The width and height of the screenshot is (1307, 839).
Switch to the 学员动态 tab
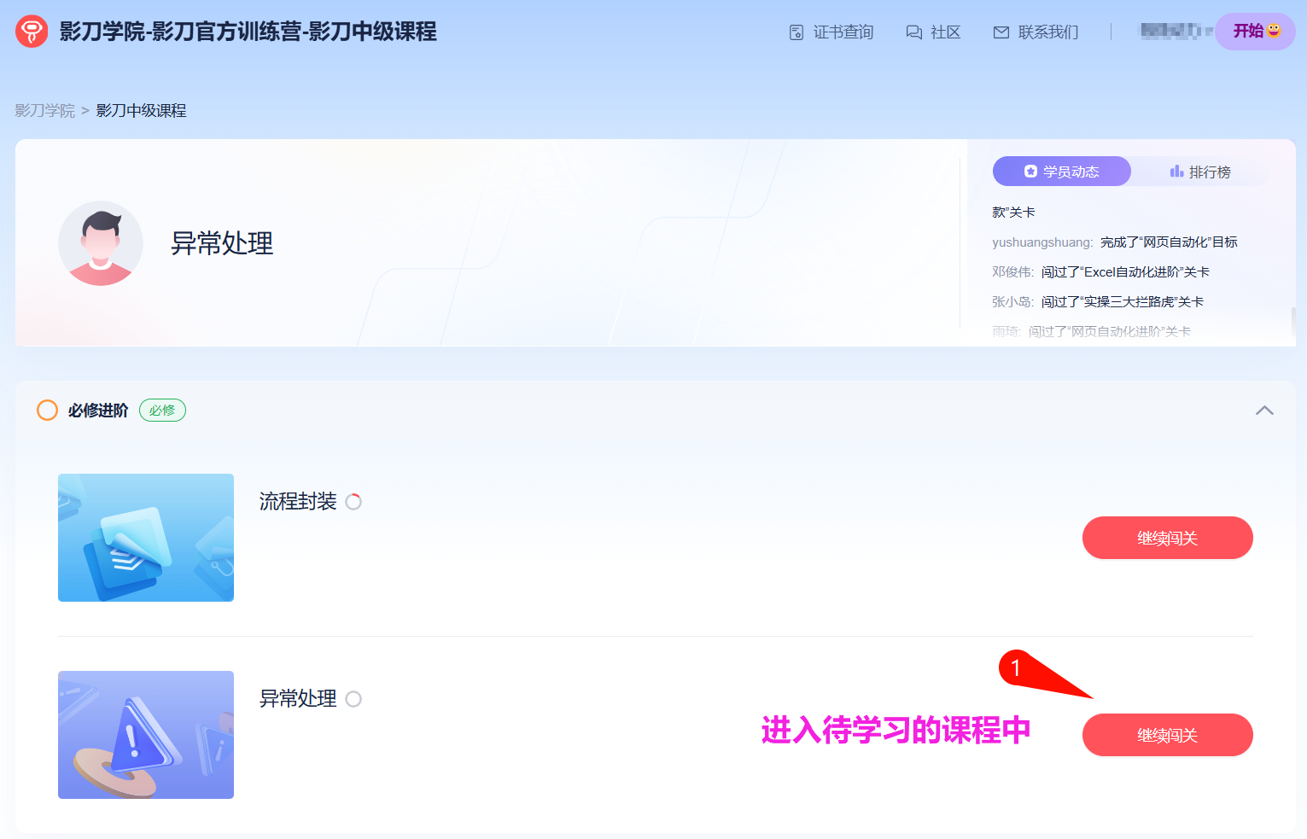point(1062,172)
